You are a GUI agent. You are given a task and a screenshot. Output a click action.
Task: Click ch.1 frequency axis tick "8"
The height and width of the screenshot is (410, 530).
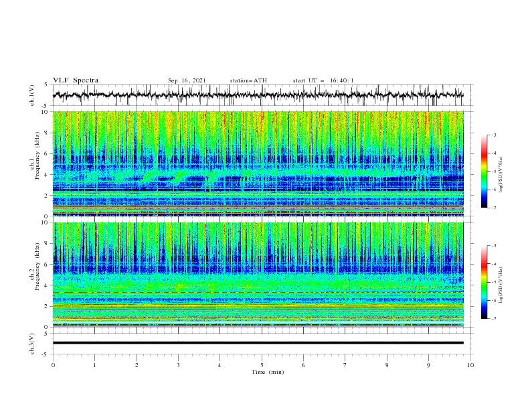coord(48,133)
